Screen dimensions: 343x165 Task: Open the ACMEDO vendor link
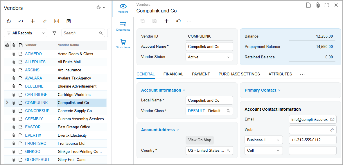click(x=33, y=54)
